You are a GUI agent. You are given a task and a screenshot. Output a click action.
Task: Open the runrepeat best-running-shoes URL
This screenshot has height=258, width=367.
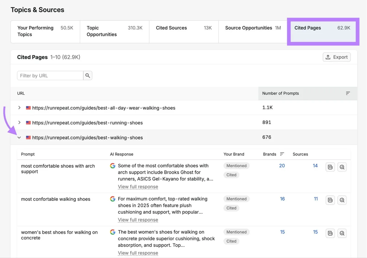click(87, 123)
